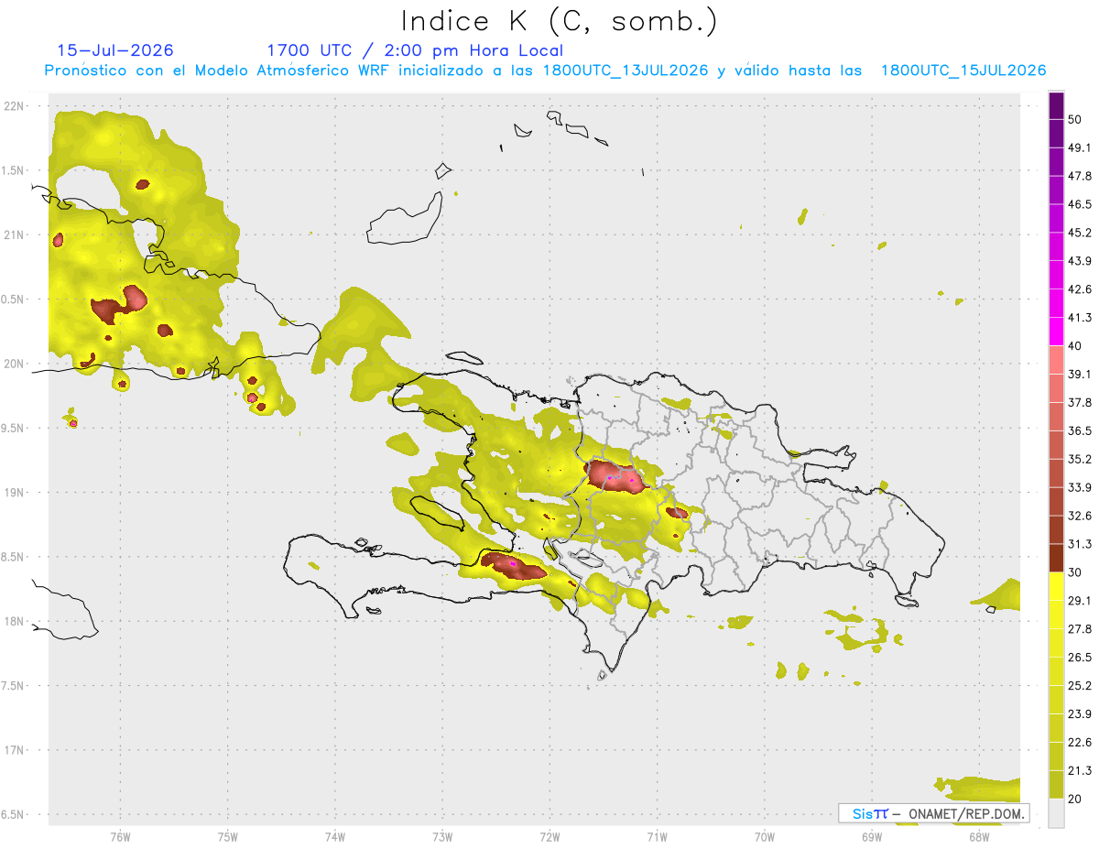Select the date text "15-Jul-2026"
The width and height of the screenshot is (1099, 849).
click(x=115, y=50)
